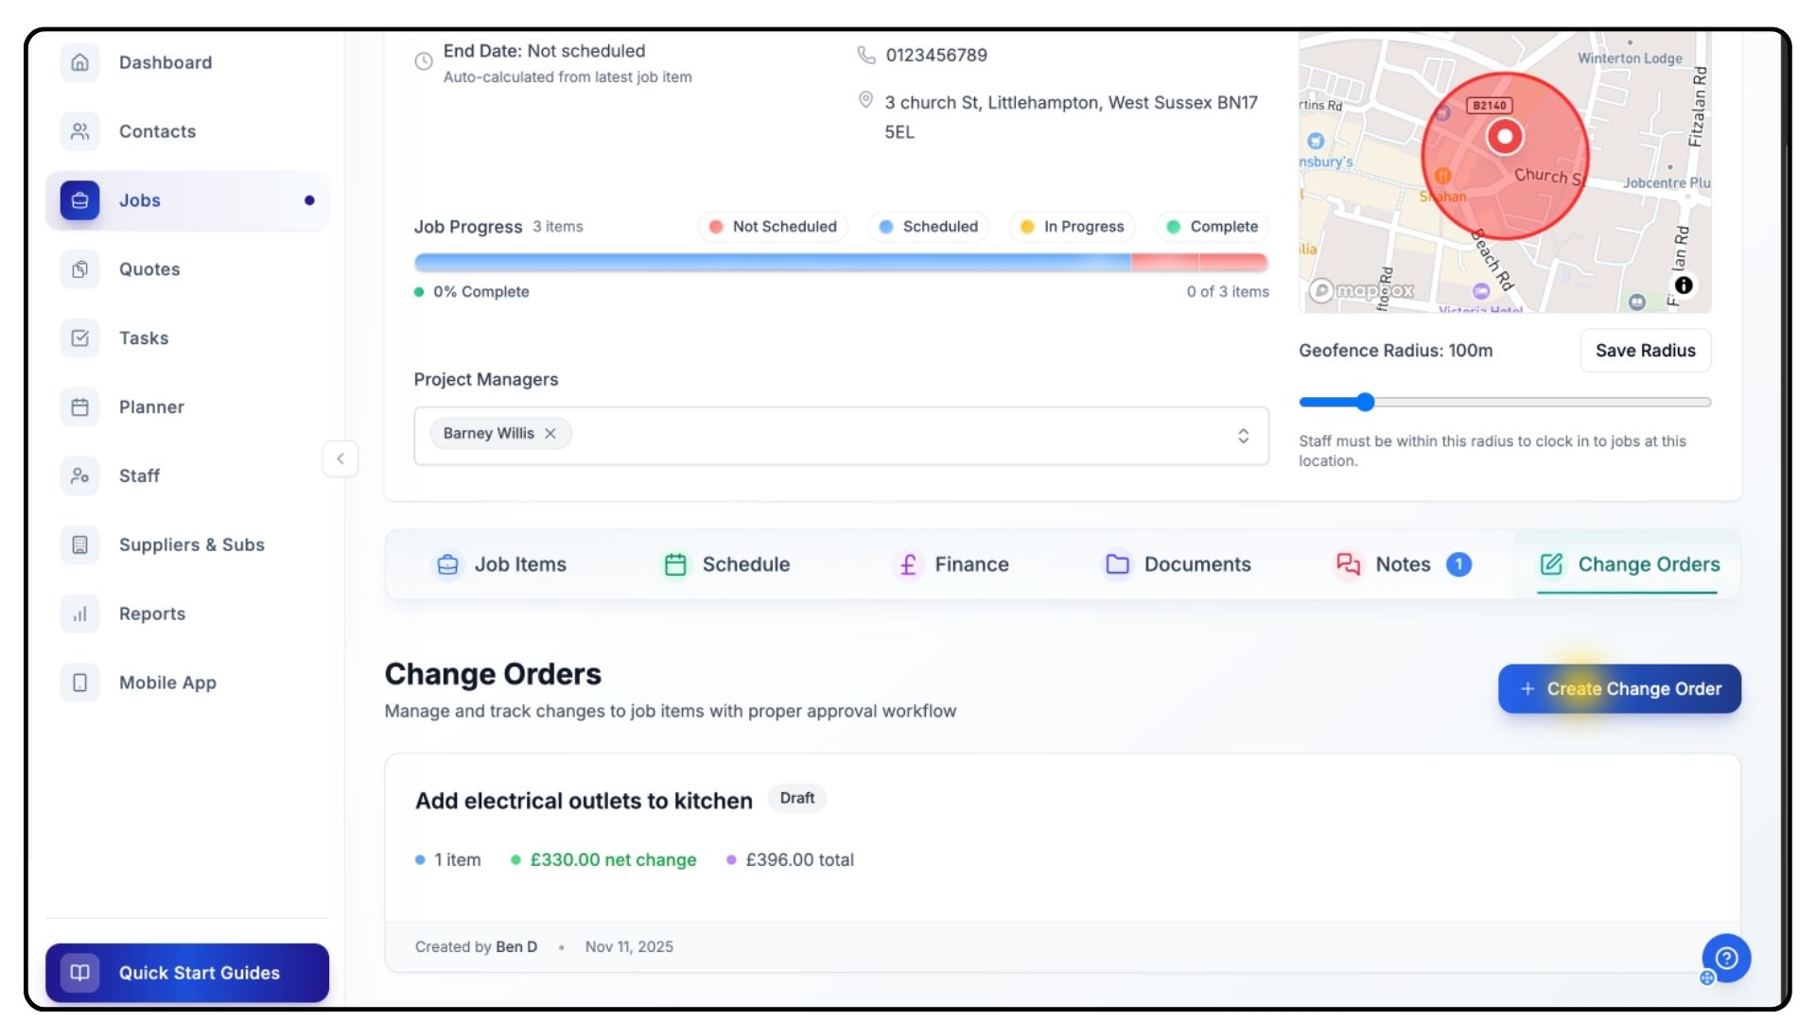Click the Planner calendar icon

pos(79,407)
